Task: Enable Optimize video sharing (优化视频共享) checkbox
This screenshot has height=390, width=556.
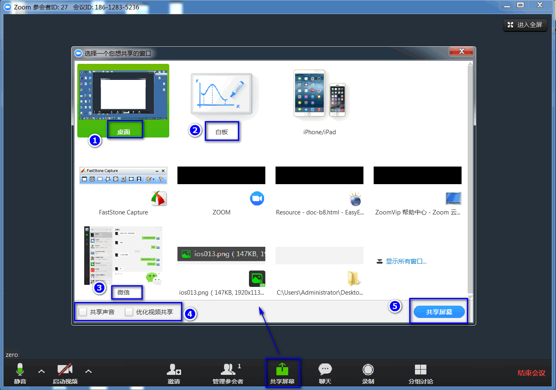Action: click(x=129, y=312)
